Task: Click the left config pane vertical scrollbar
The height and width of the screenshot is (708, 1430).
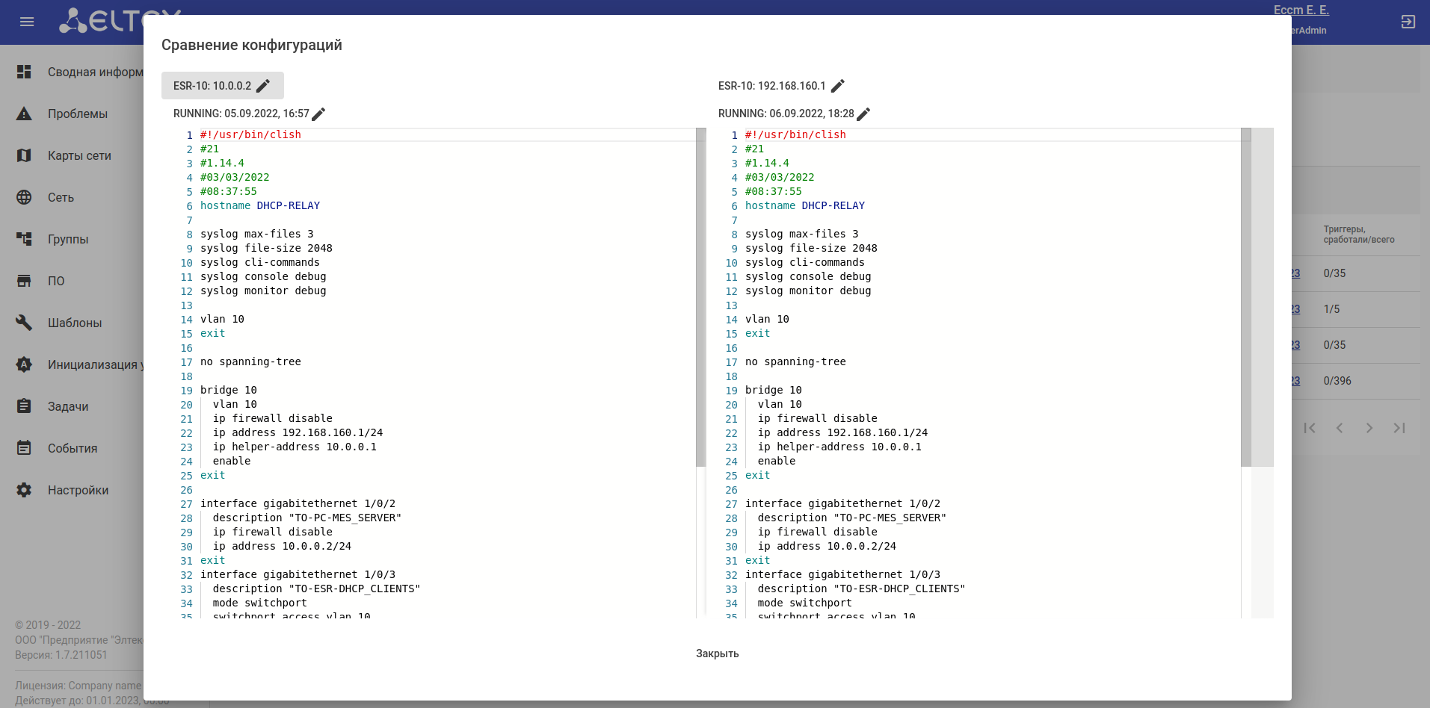Action: 700,297
